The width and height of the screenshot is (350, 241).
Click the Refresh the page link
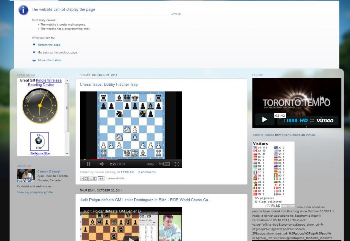[x=49, y=45]
